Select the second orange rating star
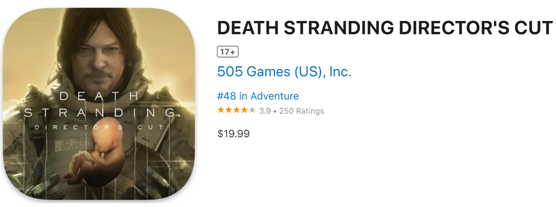Image resolution: width=556 pixels, height=207 pixels. [x=229, y=110]
